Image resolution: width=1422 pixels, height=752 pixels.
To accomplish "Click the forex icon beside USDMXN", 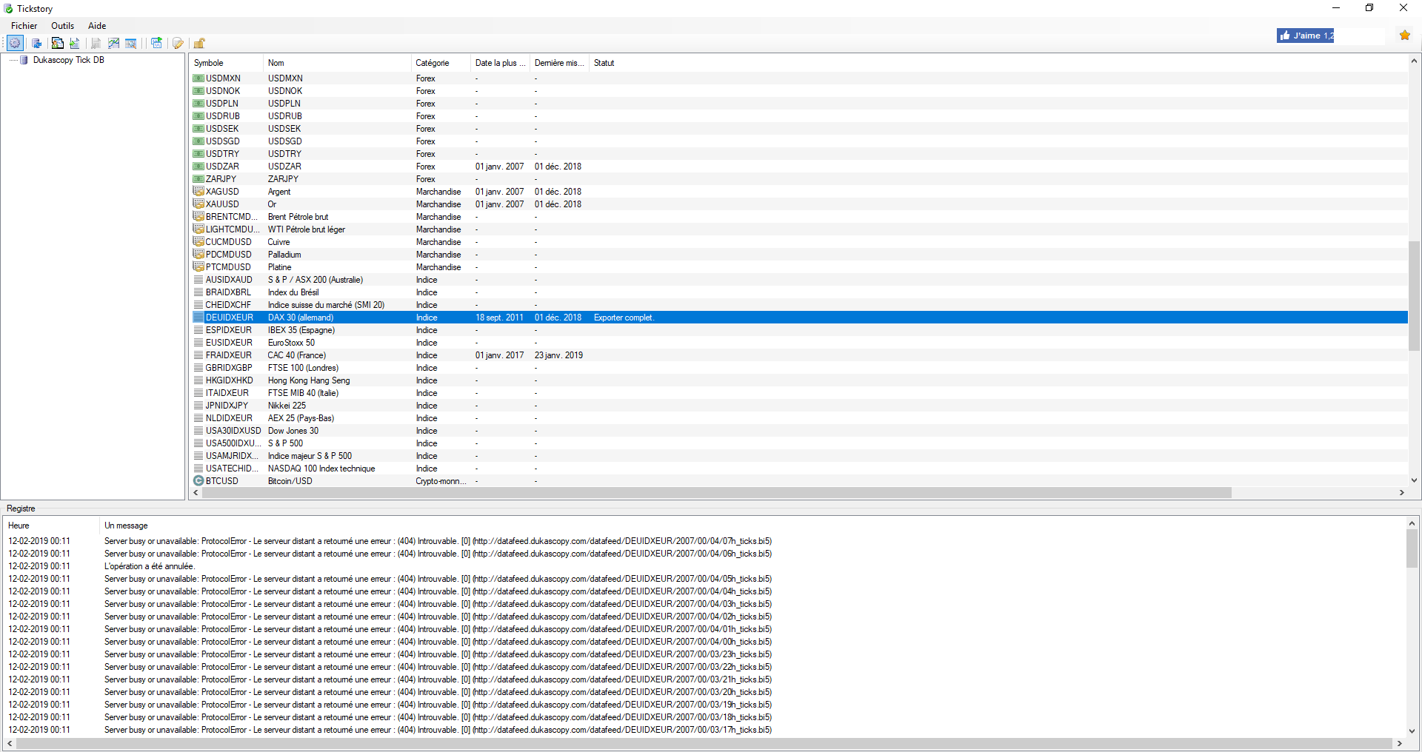I will pos(198,78).
